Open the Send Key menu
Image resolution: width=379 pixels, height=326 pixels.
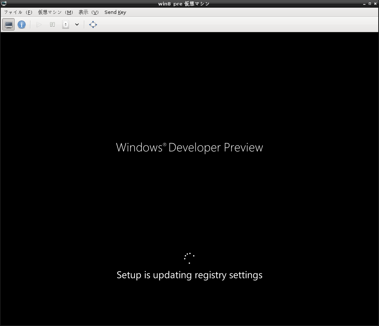point(115,12)
